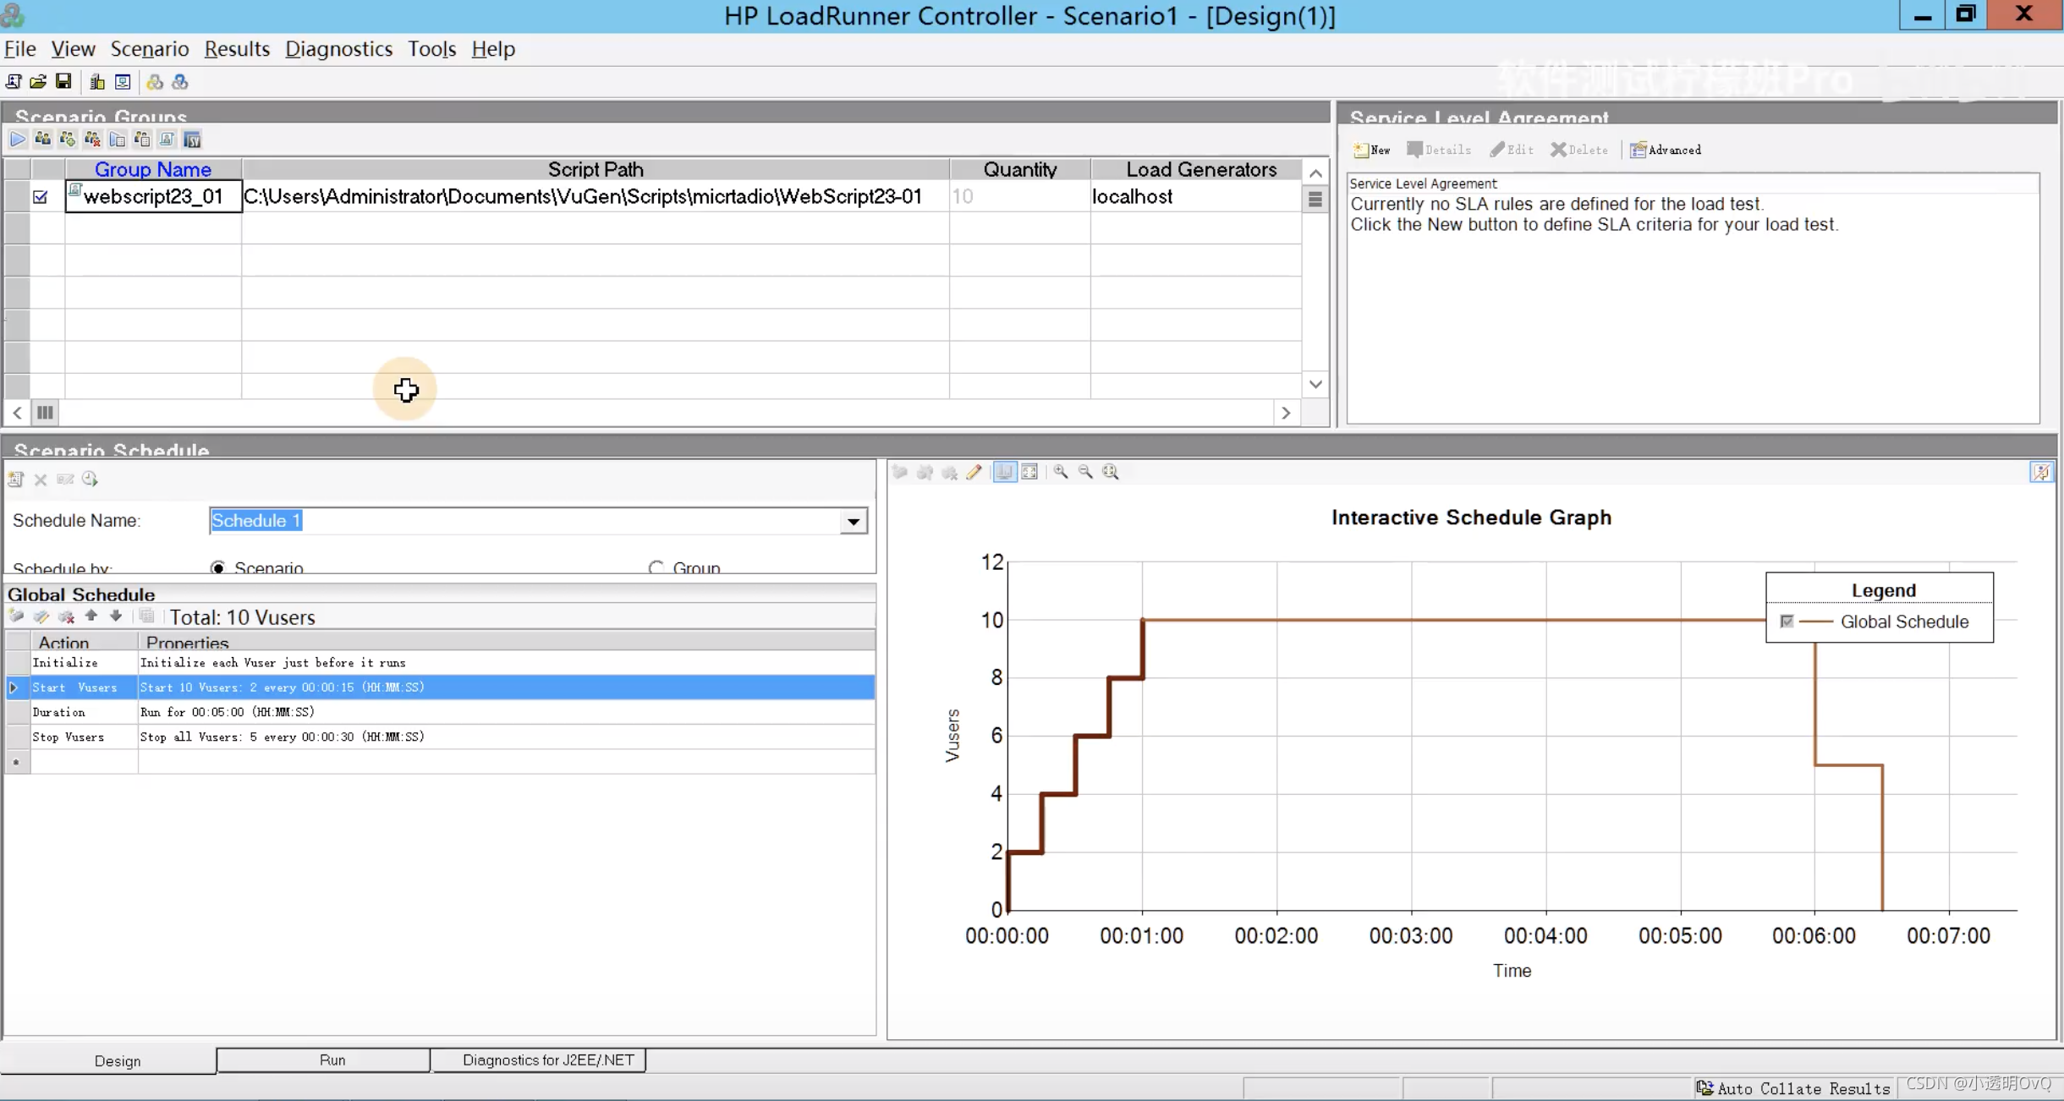Select the Duration action row
Screen dimensions: 2064x1101
click(x=440, y=712)
